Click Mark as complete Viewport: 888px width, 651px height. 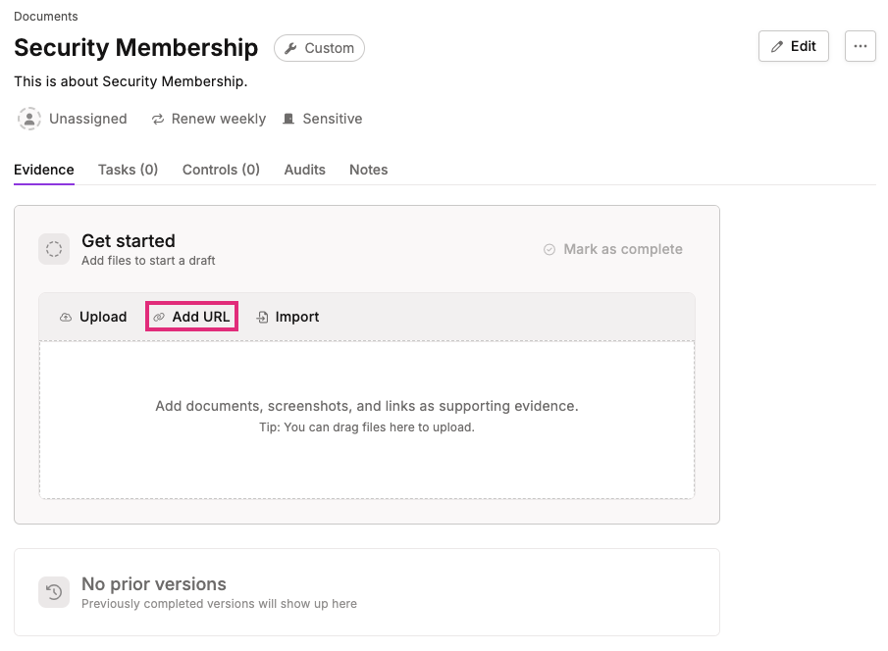tap(612, 249)
